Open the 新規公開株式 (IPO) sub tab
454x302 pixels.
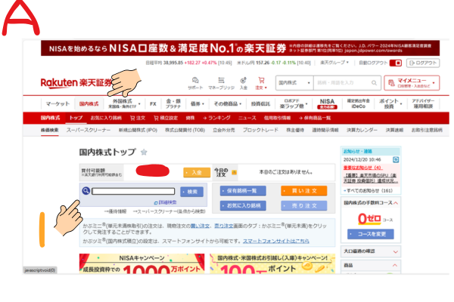[138, 130]
